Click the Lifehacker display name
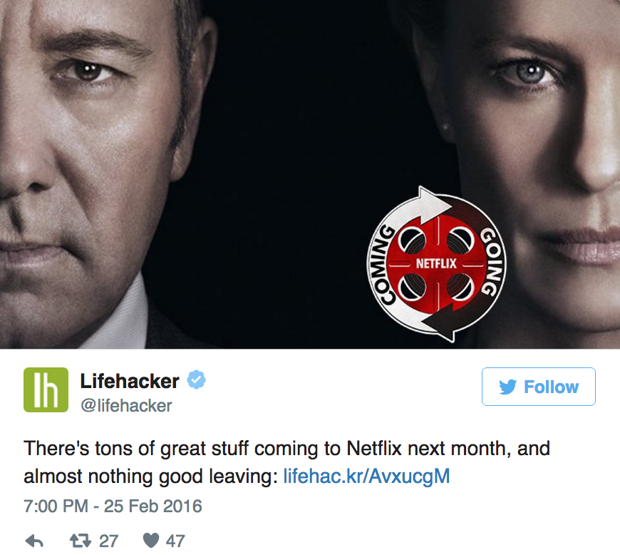 click(130, 381)
